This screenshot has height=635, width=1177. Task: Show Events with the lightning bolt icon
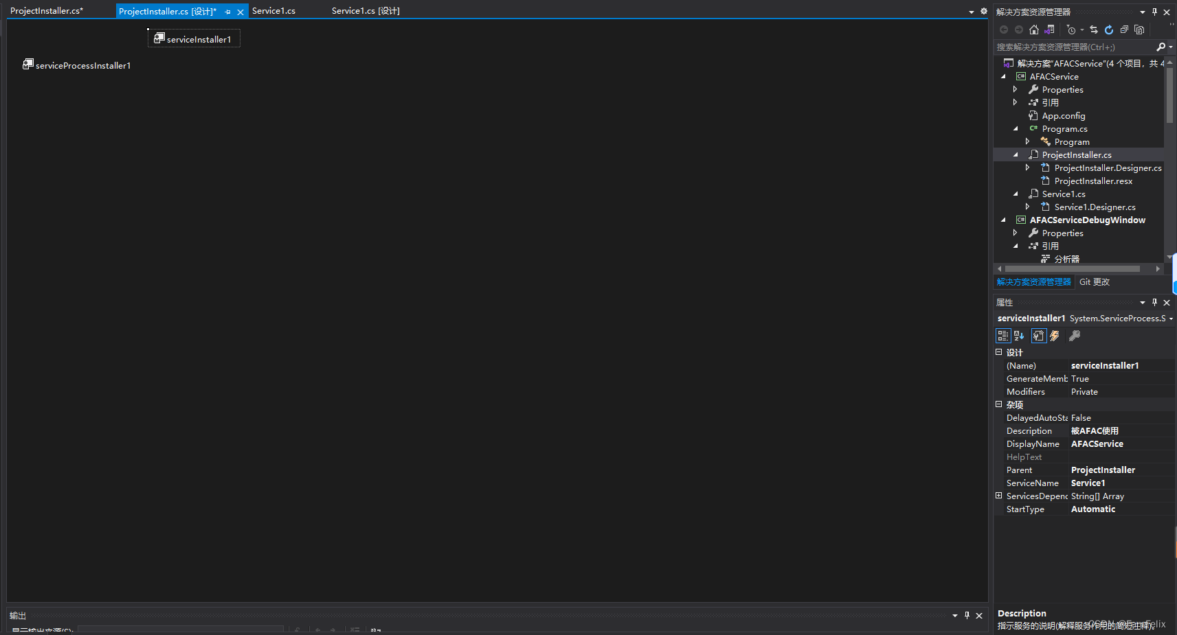tap(1055, 336)
